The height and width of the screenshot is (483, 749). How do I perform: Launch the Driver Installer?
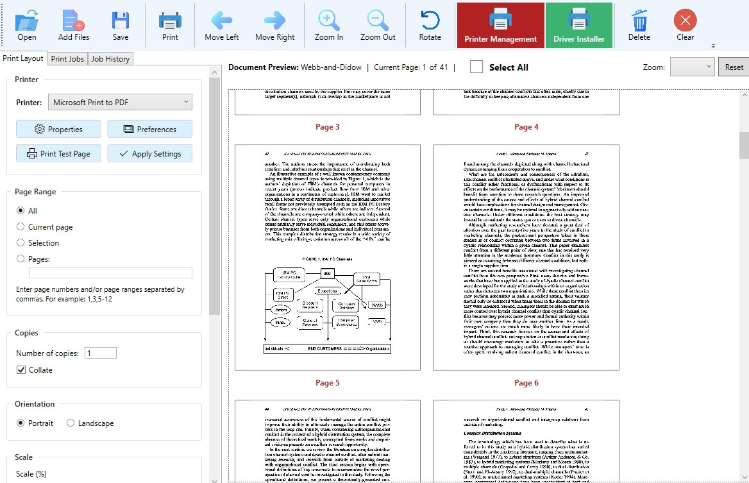[578, 24]
